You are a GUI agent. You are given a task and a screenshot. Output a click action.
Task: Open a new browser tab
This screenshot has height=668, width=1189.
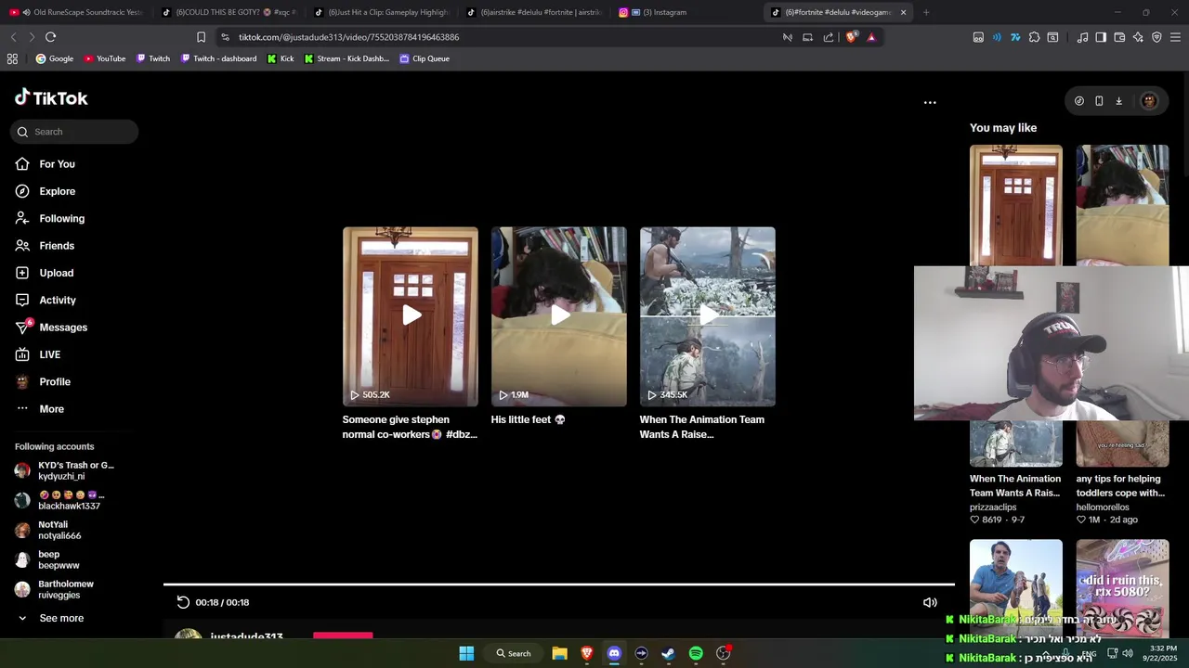(926, 12)
